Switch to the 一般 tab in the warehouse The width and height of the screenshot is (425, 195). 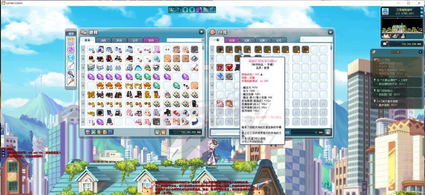coord(216,40)
